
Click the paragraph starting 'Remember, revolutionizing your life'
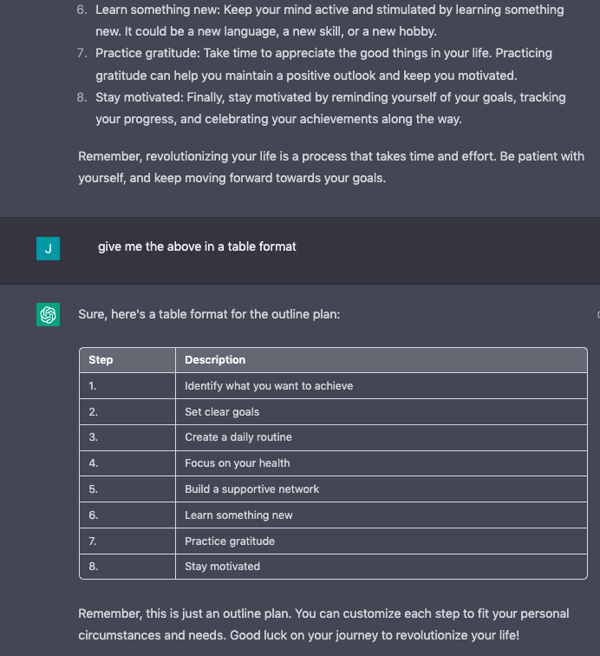pos(331,167)
